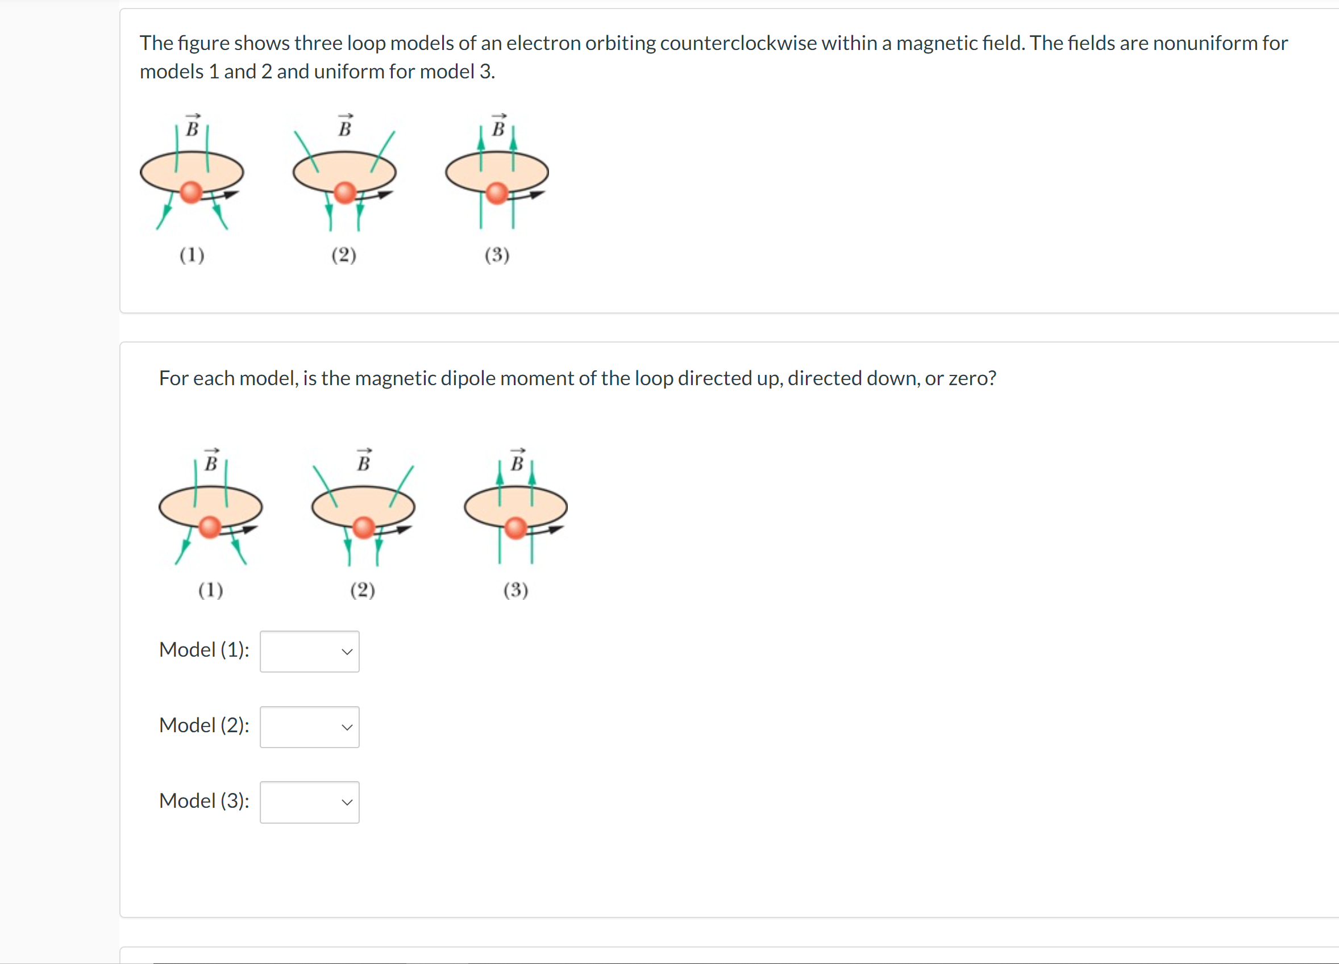Open the Model (3) answer dropdown
The image size is (1339, 964).
[x=309, y=802]
